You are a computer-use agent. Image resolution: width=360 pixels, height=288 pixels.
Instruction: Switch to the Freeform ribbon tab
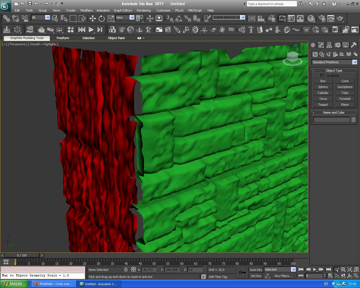point(63,38)
